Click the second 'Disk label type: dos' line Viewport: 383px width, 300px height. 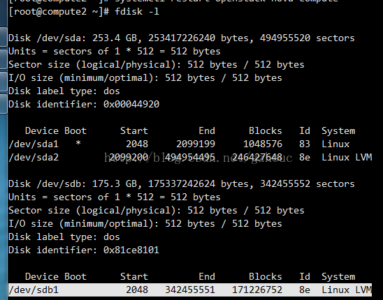(64, 237)
